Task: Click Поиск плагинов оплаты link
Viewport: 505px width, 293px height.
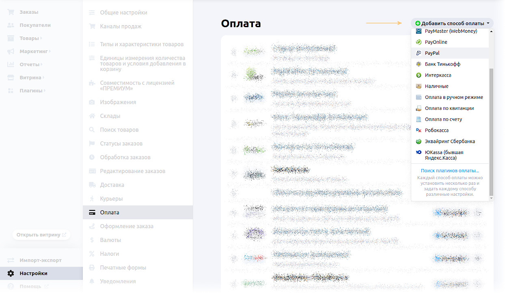Action: [x=450, y=171]
